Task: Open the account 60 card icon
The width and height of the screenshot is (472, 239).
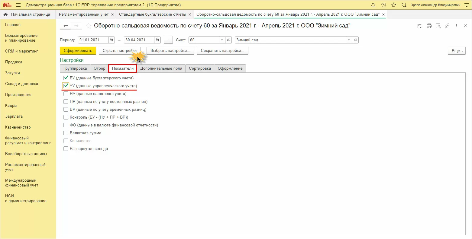Action: (229, 40)
